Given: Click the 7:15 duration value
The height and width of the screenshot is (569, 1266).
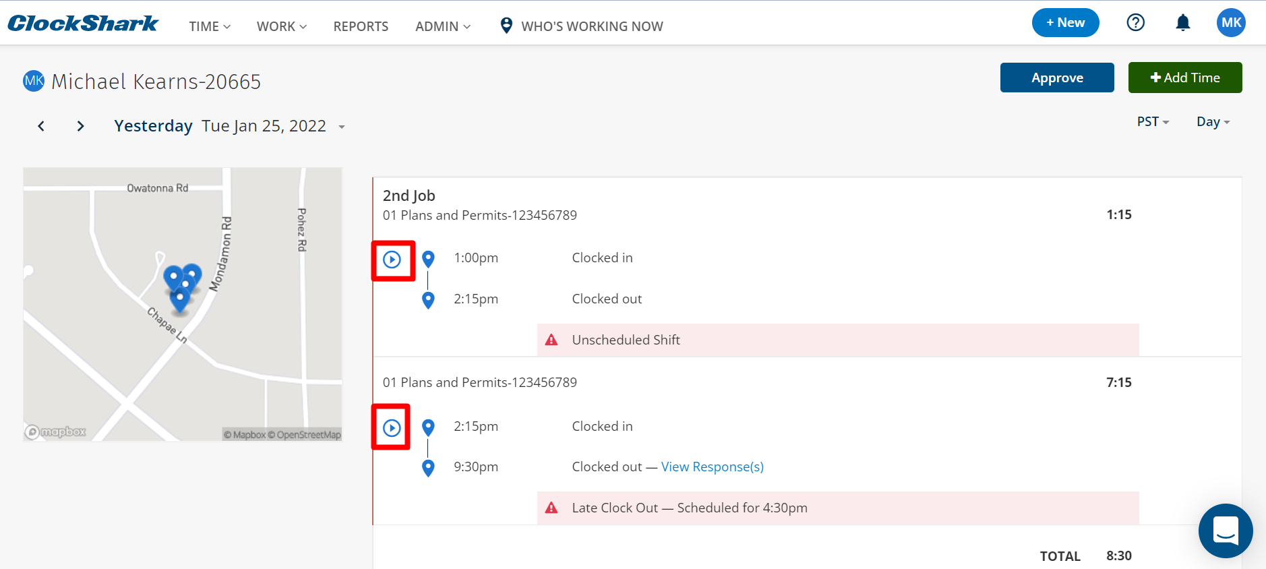Looking at the screenshot, I should [1119, 382].
